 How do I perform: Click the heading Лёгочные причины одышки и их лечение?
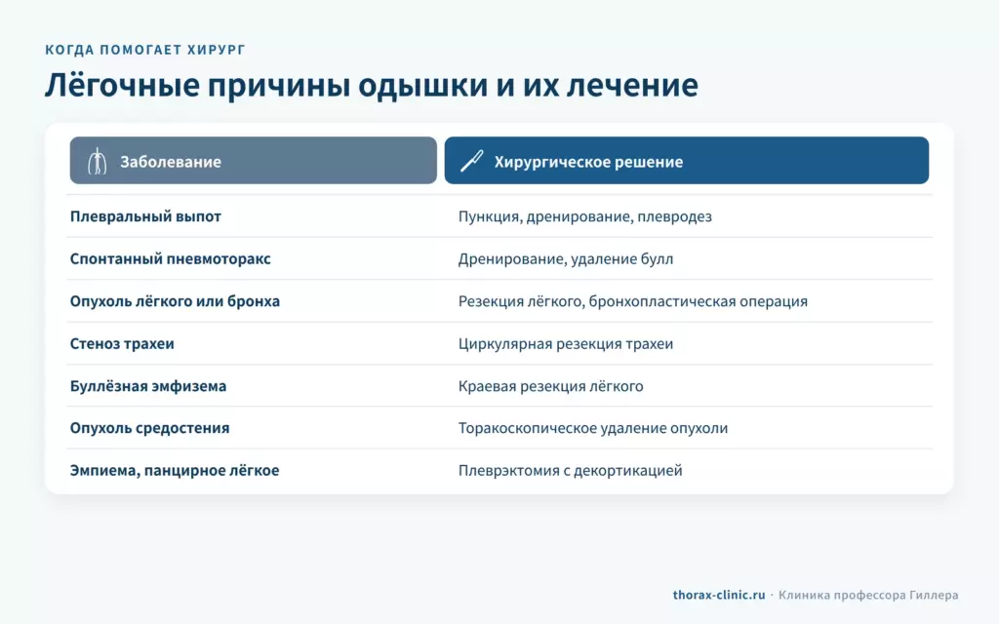click(x=372, y=85)
